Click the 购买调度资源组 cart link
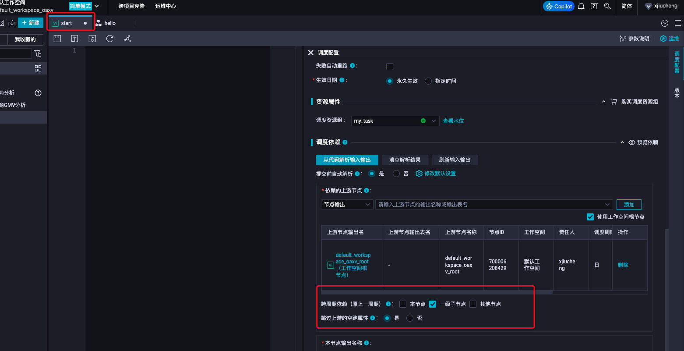The width and height of the screenshot is (684, 351). click(635, 102)
